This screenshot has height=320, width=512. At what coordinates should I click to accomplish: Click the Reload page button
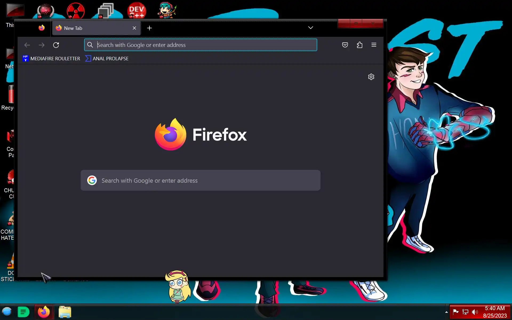tap(56, 45)
